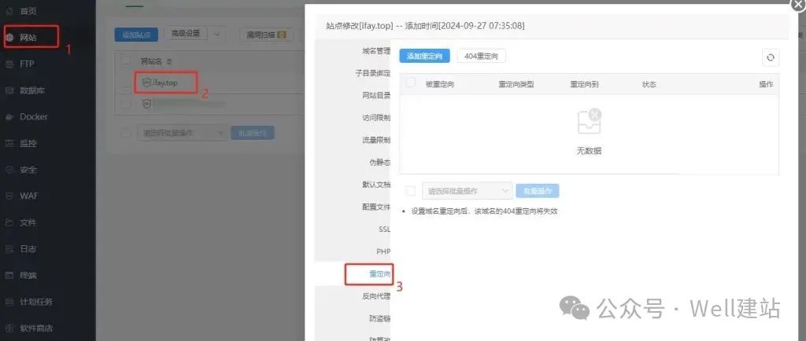Switch to the 子目录绑定 tab
Screen dimensions: 806x341
coord(372,73)
